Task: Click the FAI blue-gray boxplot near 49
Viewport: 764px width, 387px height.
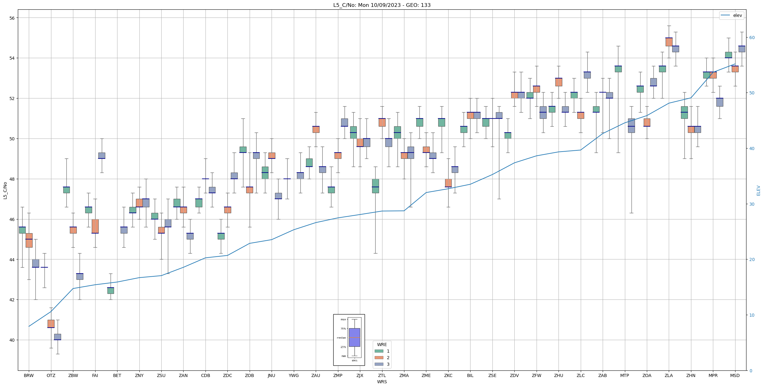Action: click(101, 155)
